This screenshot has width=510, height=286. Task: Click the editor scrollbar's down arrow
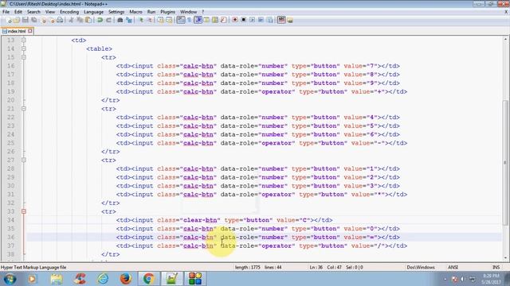tap(505, 258)
